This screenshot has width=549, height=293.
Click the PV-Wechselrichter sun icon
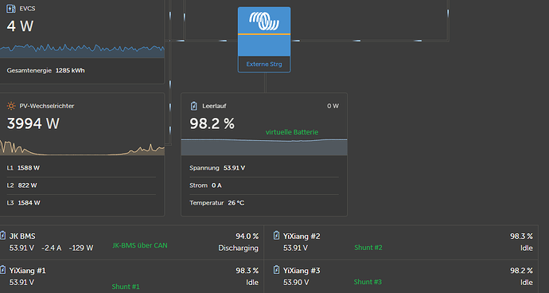11,106
